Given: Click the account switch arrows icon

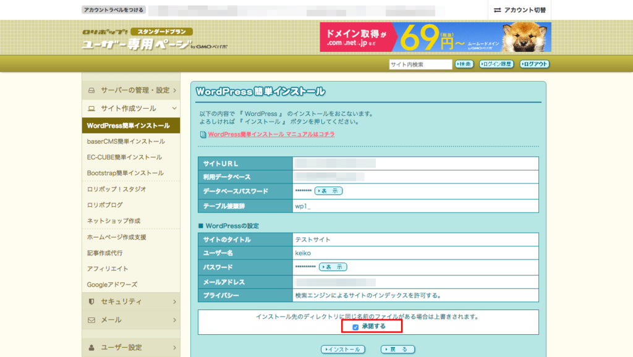Looking at the screenshot, I should tap(498, 10).
